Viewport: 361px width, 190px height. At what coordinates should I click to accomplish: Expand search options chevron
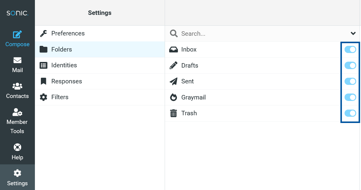pos(353,33)
